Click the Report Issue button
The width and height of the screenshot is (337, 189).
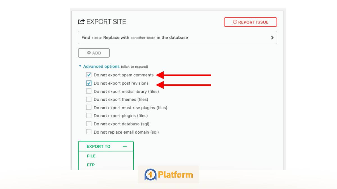[x=250, y=22]
